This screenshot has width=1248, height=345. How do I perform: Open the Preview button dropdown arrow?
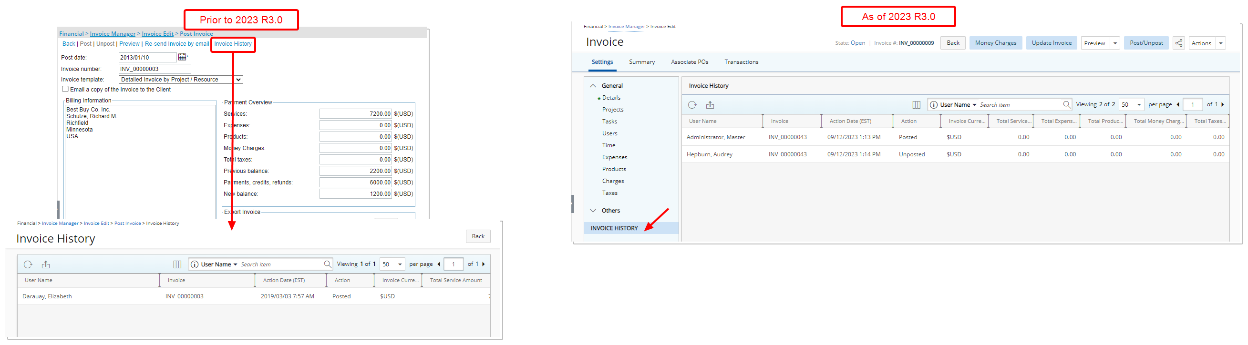1115,43
